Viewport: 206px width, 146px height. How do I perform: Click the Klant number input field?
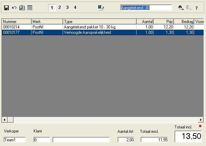[42, 140]
